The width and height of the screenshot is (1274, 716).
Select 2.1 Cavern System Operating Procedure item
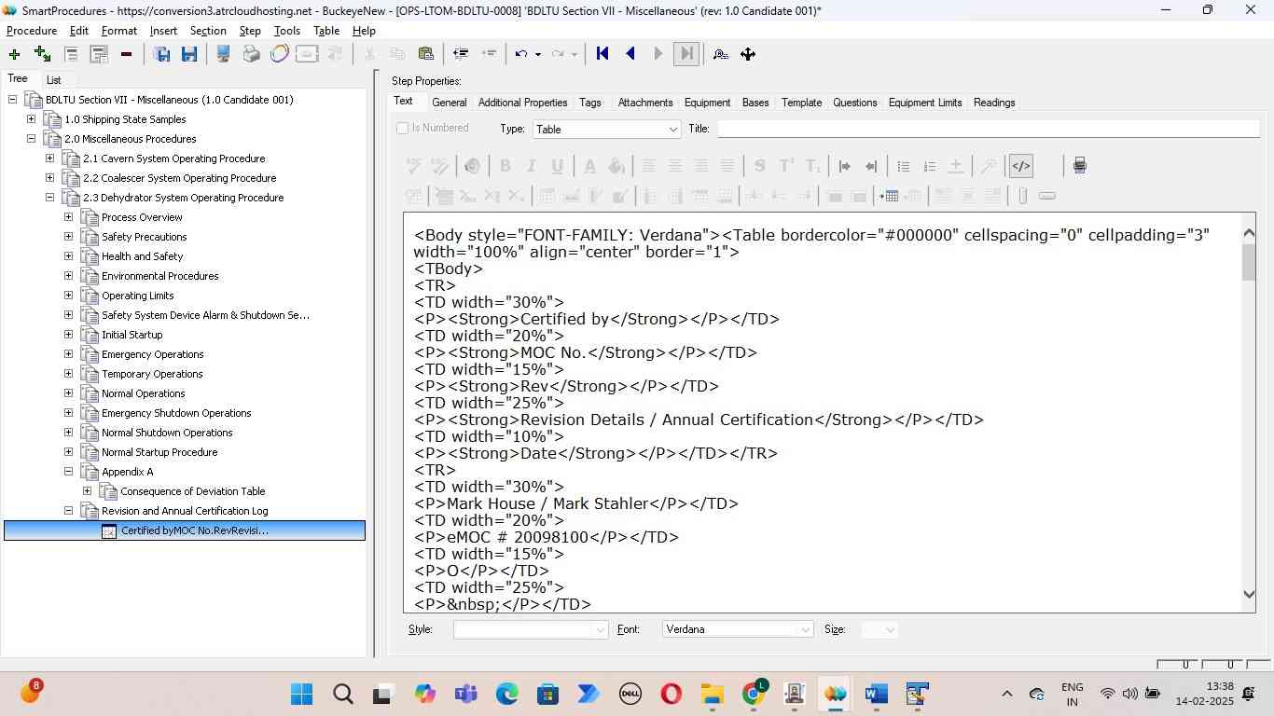pos(173,158)
